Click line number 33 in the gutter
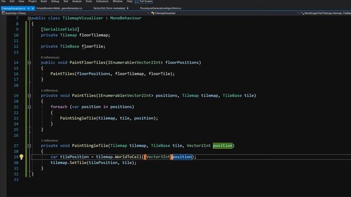This screenshot has height=197, width=351. pos(16,179)
